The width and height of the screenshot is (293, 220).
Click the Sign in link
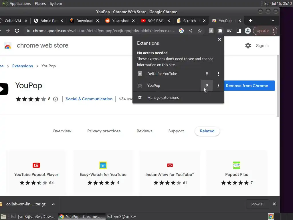(262, 46)
